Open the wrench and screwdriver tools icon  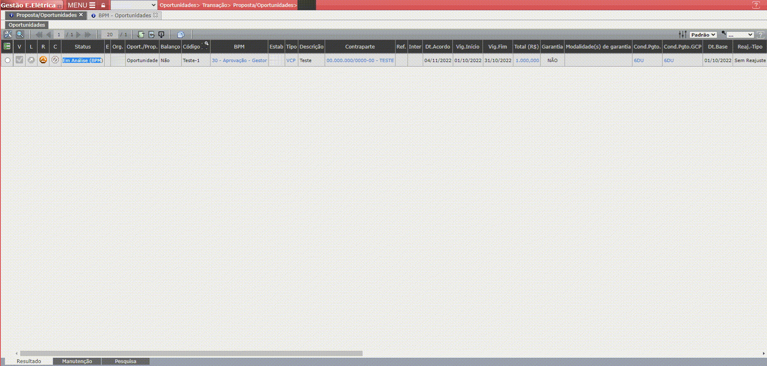pyautogui.click(x=8, y=35)
